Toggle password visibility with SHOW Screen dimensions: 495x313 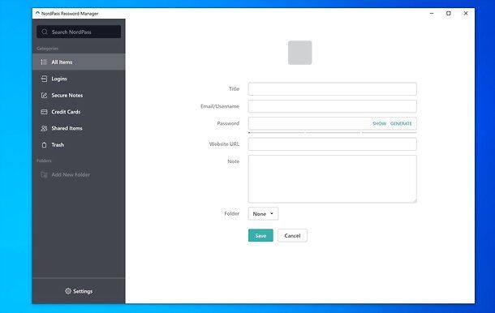pos(379,124)
